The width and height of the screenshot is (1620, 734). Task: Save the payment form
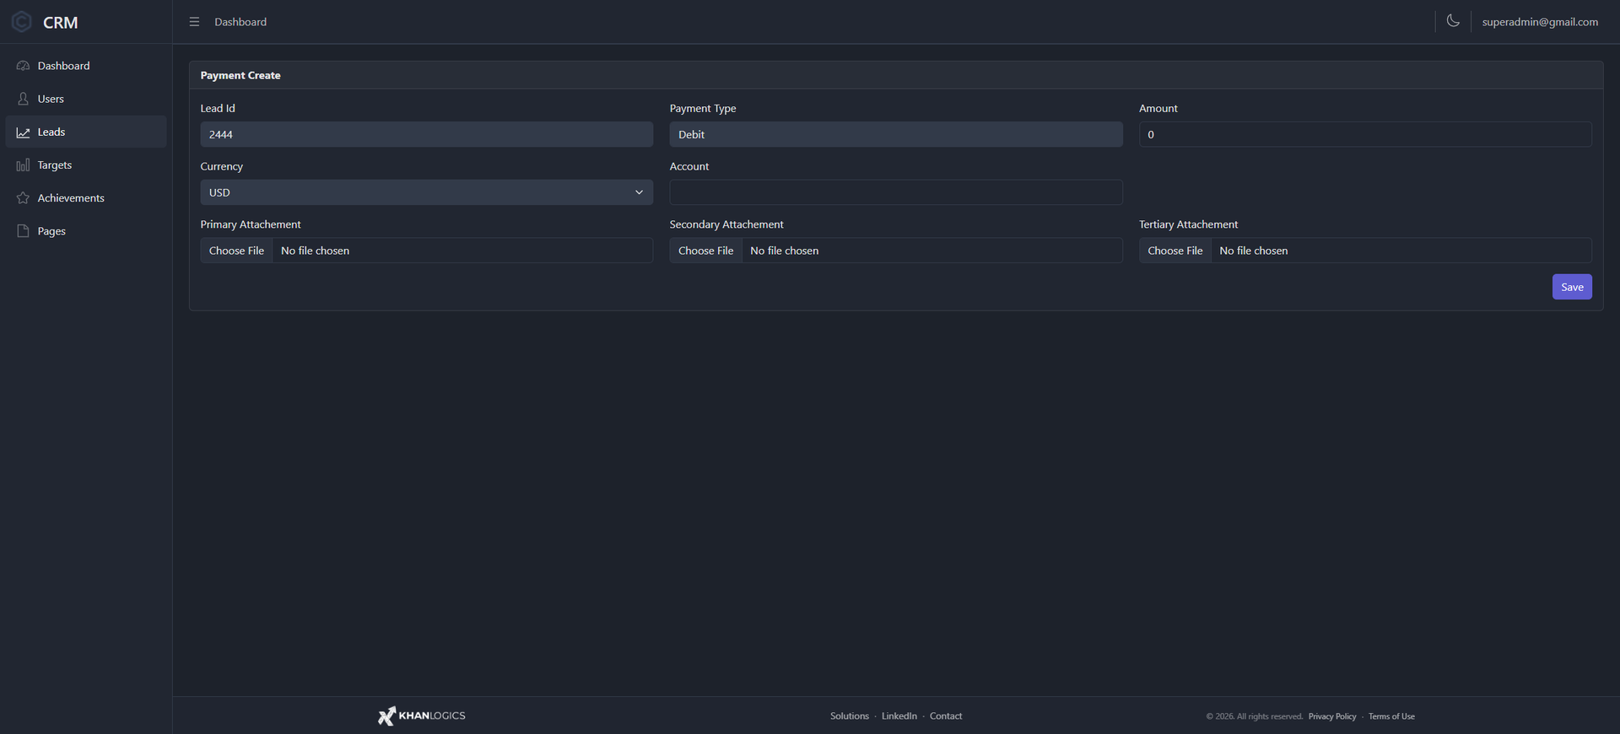[x=1572, y=287]
